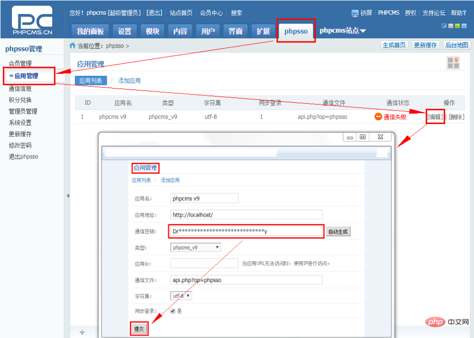Open 会员管理 in the sidebar
The width and height of the screenshot is (474, 338).
20,63
